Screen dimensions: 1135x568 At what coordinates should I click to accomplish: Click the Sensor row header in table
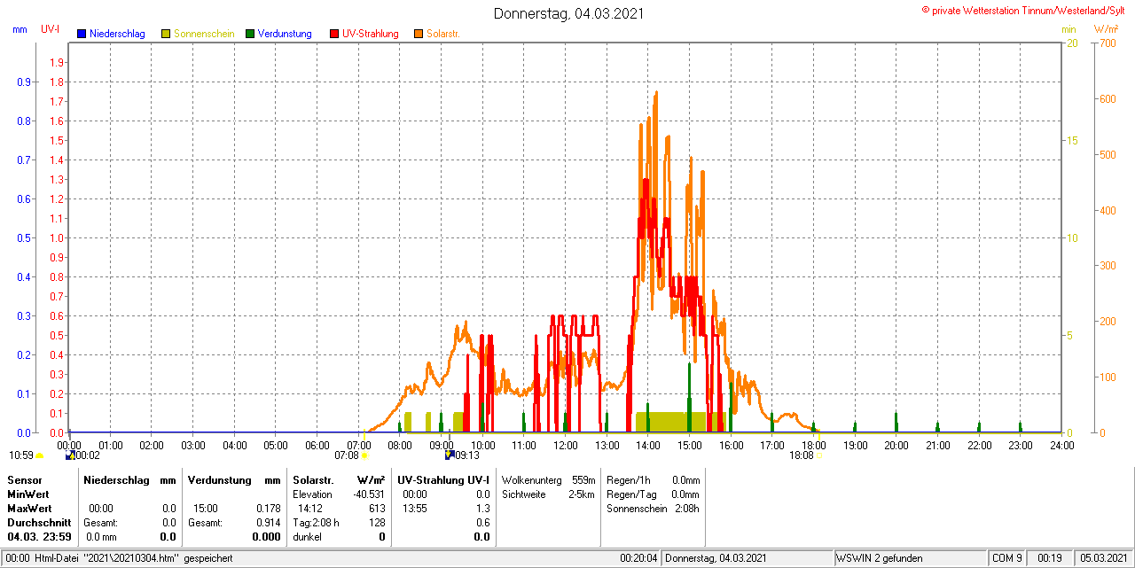tap(25, 479)
